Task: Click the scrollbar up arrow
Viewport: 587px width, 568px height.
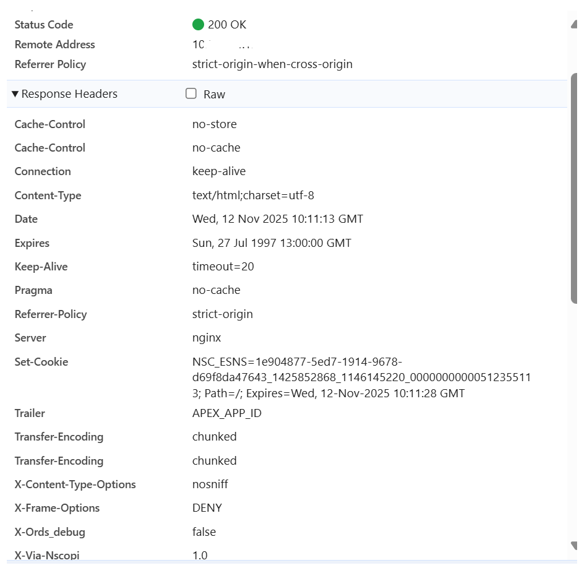Action: tap(575, 24)
